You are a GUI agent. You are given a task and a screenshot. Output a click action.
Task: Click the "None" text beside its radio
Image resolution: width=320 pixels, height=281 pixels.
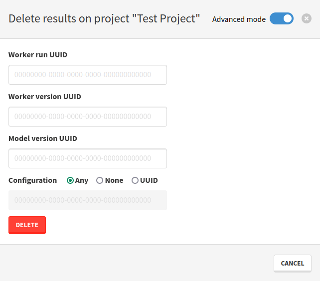[x=114, y=180]
